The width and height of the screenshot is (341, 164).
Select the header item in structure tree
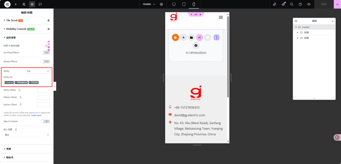click(x=306, y=27)
